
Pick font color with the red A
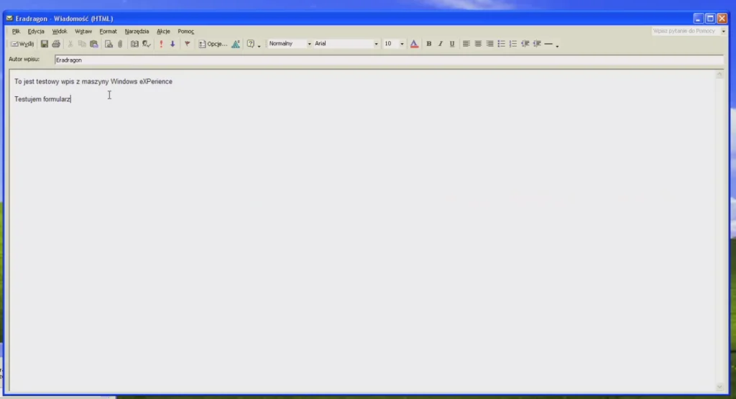pos(414,44)
